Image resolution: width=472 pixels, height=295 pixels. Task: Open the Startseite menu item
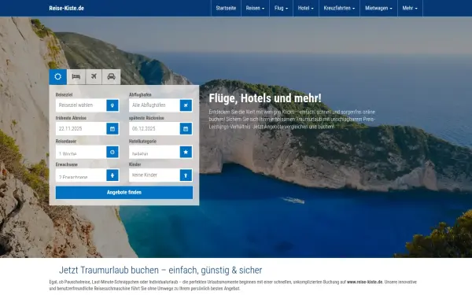[226, 8]
